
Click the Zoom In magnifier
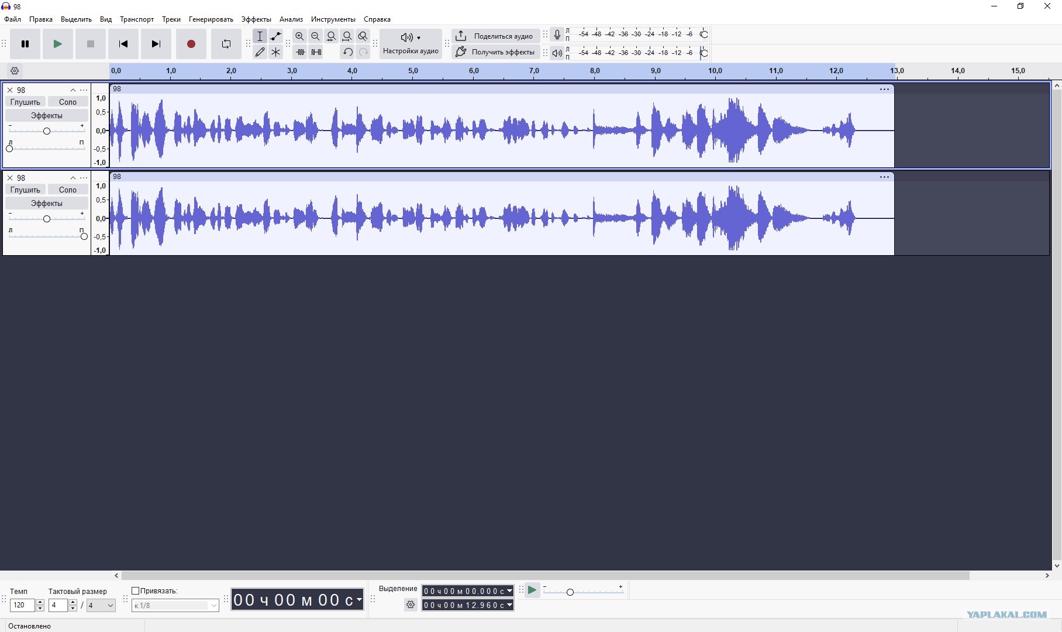pyautogui.click(x=300, y=36)
